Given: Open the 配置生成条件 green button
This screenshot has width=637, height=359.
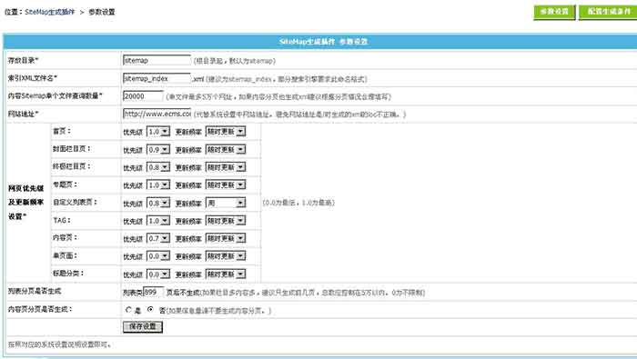Looking at the screenshot, I should [x=608, y=12].
